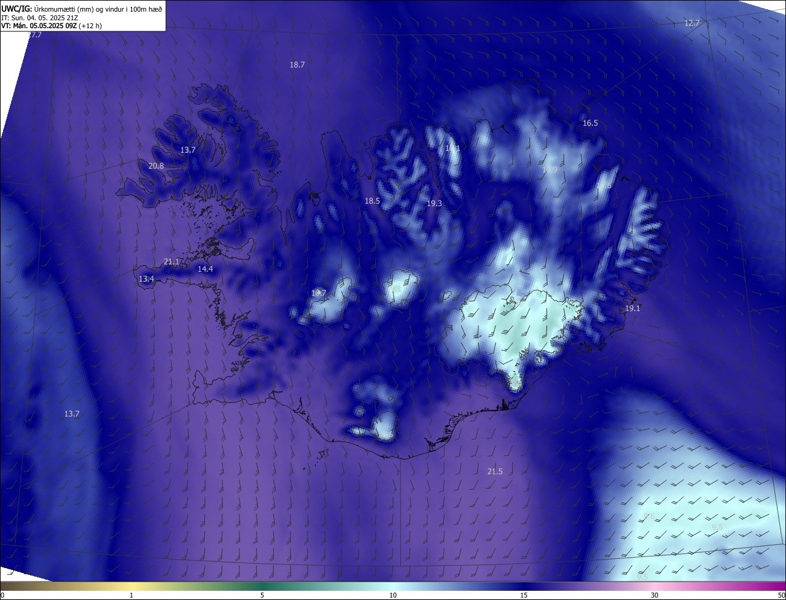Click the 15 tick on the color scale
The width and height of the screenshot is (786, 600).
pyautogui.click(x=524, y=596)
